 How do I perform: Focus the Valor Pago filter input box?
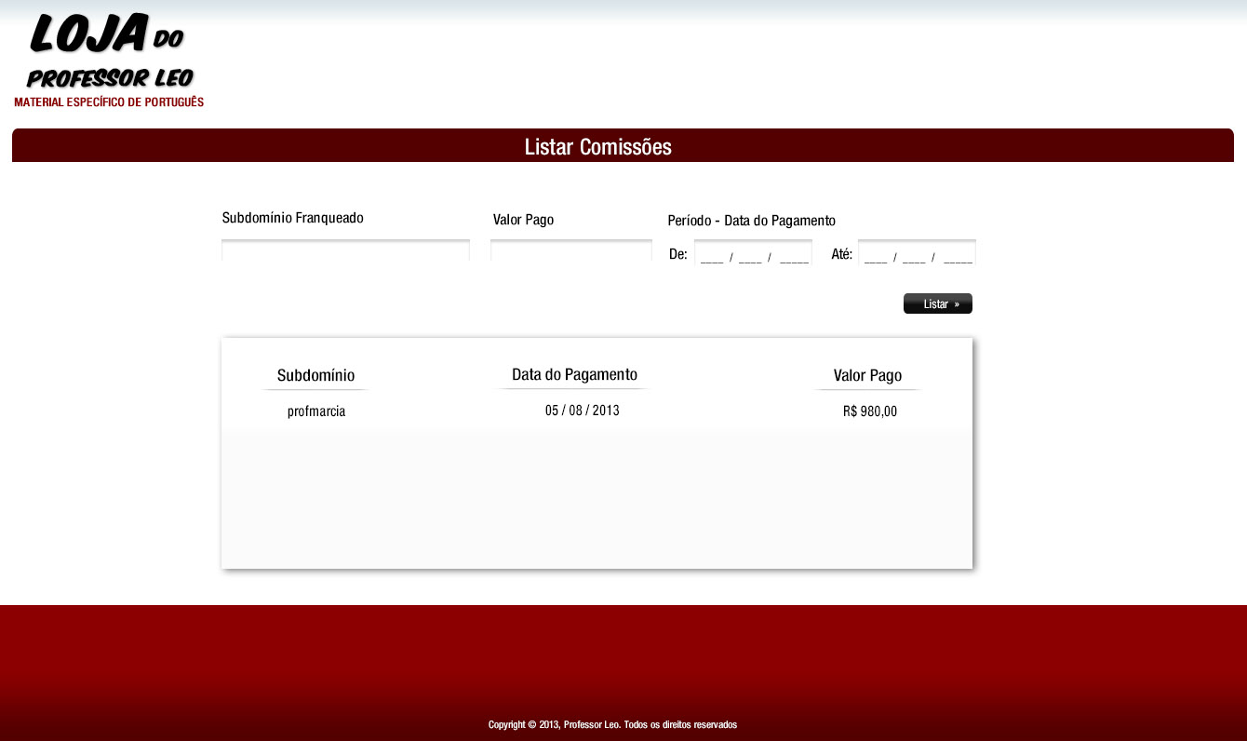(x=570, y=251)
